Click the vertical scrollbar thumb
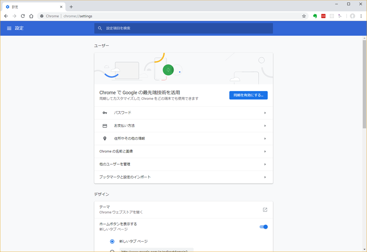 [x=364, y=84]
